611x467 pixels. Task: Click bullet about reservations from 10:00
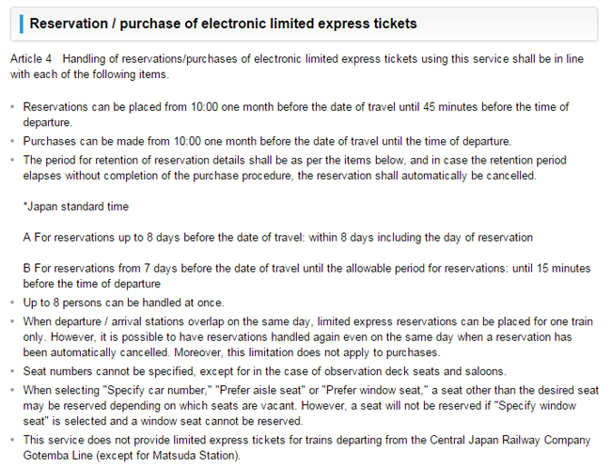296,115
